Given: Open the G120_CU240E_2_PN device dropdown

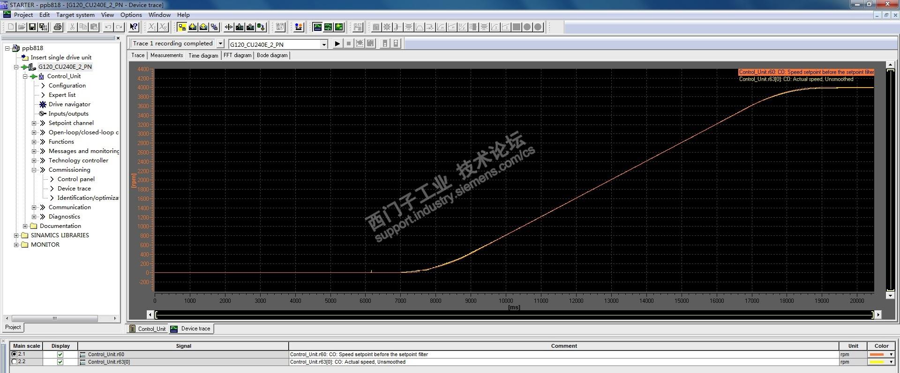Looking at the screenshot, I should 324,44.
